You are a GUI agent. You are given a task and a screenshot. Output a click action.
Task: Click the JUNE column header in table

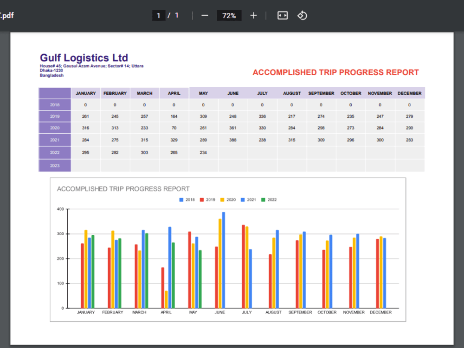click(x=233, y=93)
